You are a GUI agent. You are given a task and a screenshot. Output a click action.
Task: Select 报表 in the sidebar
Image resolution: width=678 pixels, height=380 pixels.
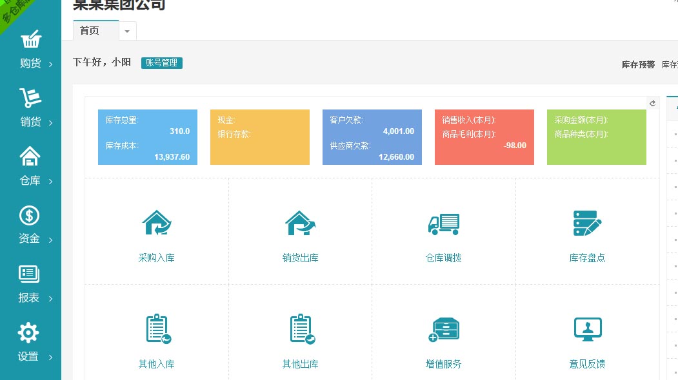tap(29, 298)
